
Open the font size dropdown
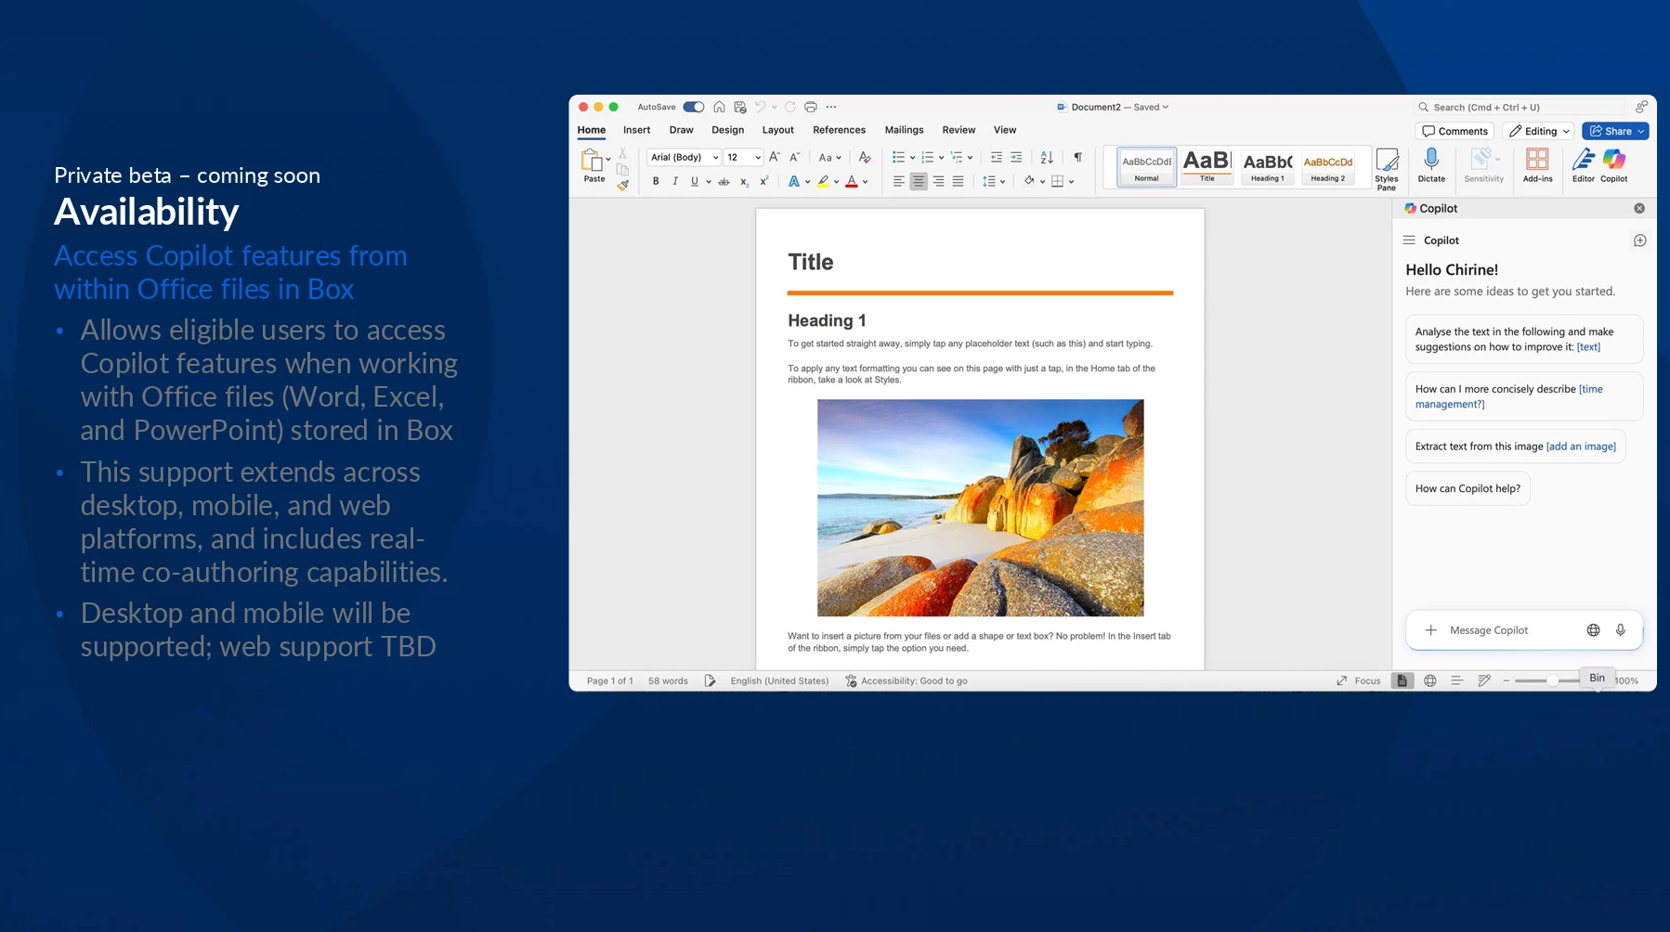tap(758, 158)
